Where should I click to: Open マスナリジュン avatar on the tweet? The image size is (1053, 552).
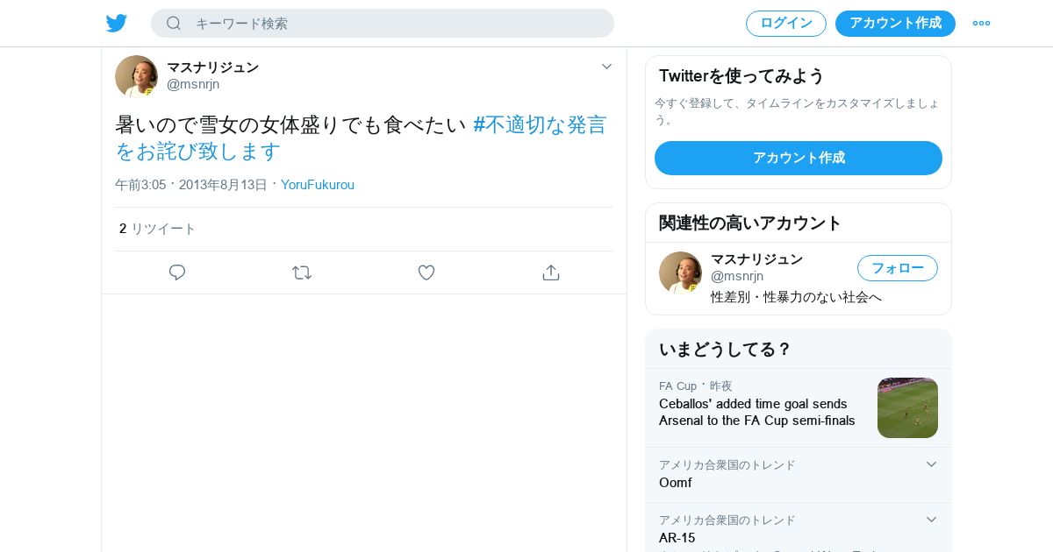[136, 76]
